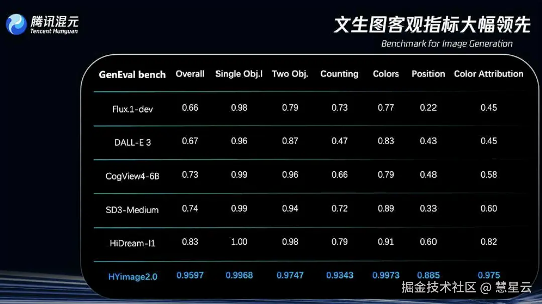Click CogView4-6B Colors value 0.79
The height and width of the screenshot is (304, 542).
(x=386, y=175)
